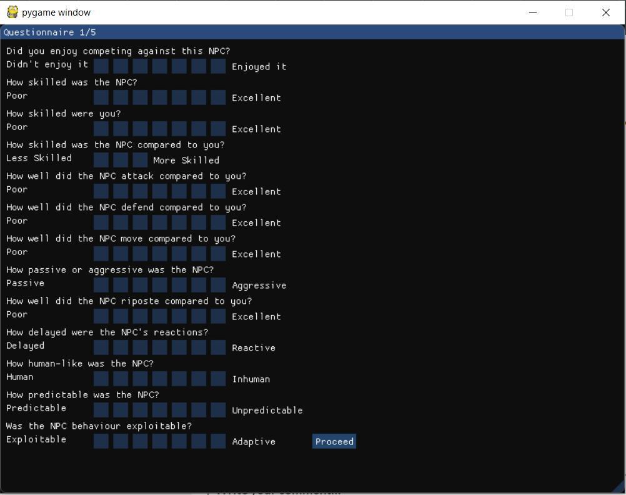Rate the NPC's attack as Excellent

point(218,190)
